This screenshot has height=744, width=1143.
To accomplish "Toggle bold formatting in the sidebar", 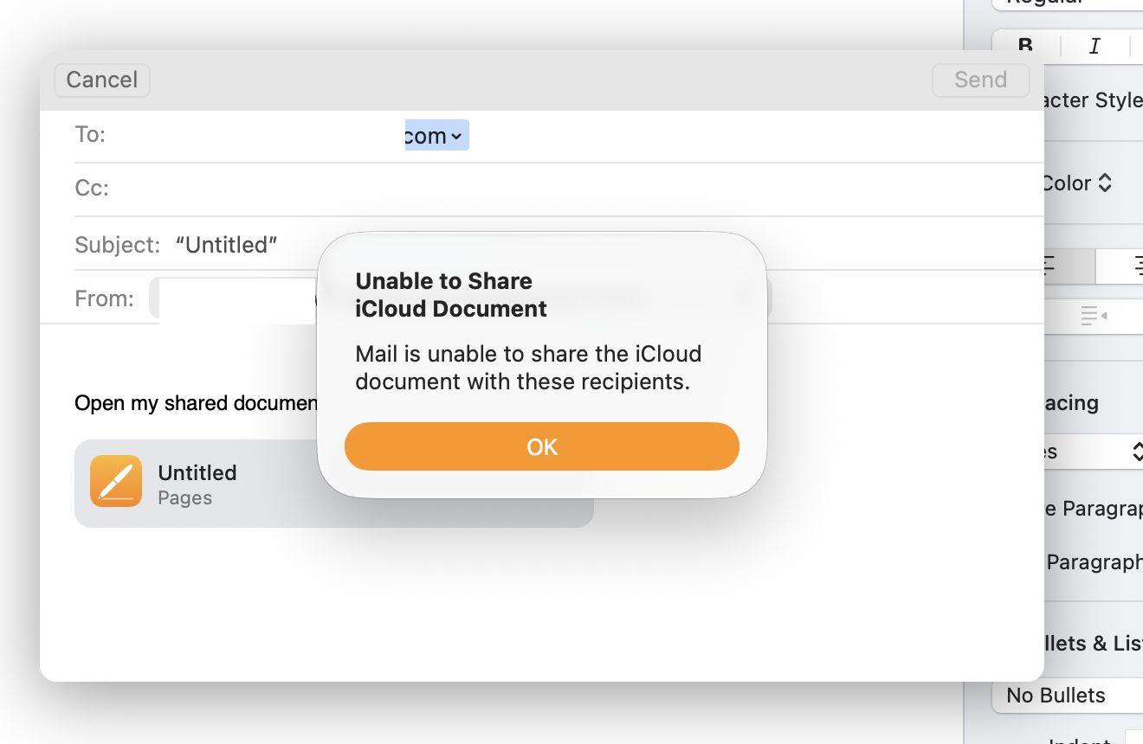I will 1026,46.
